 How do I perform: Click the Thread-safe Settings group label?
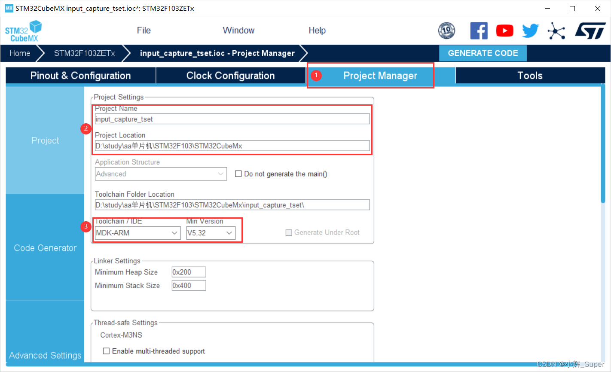coord(125,323)
